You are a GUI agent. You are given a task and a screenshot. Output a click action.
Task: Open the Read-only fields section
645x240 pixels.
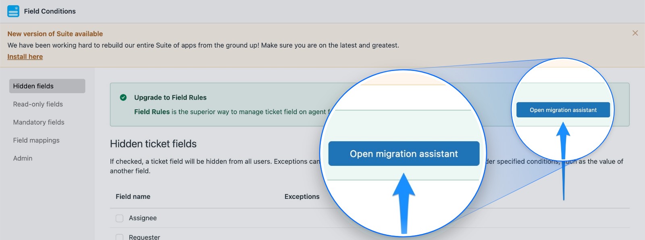pyautogui.click(x=38, y=104)
